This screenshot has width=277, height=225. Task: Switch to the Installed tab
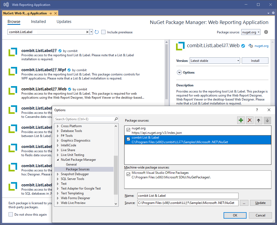coord(38,22)
